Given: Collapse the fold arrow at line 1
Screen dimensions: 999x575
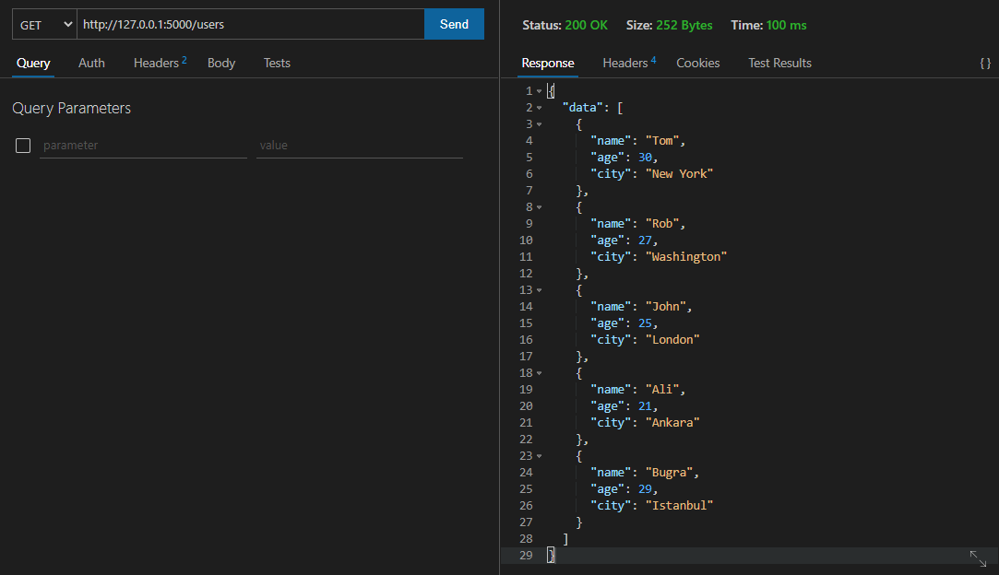Looking at the screenshot, I should pos(539,91).
